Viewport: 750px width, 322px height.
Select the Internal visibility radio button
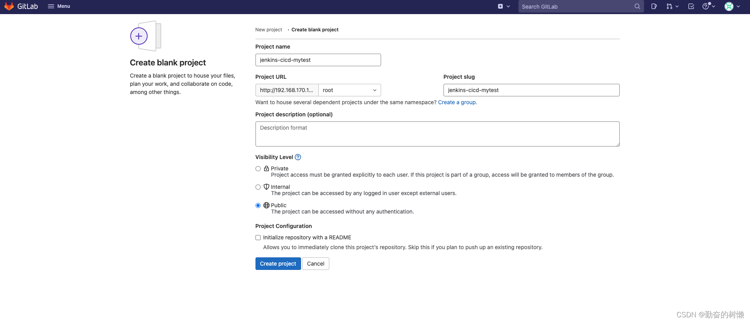click(x=258, y=187)
